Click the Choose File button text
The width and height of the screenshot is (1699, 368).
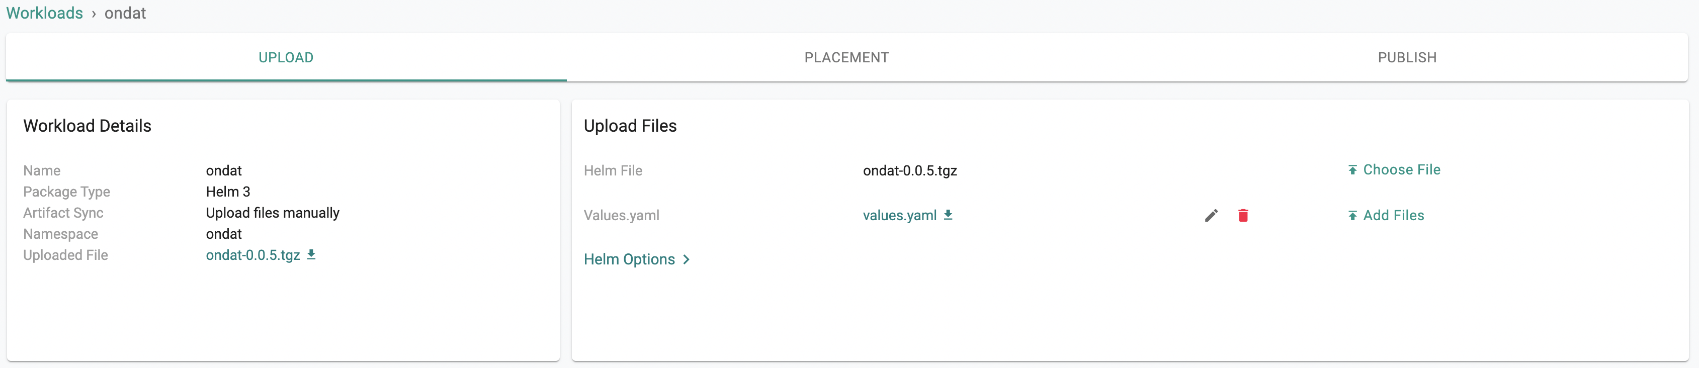click(1402, 170)
